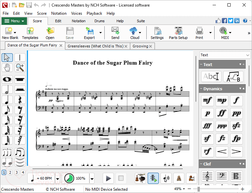This screenshot has width=252, height=193.
Task: Open the Notation ribbon tab
Action: 79,21
